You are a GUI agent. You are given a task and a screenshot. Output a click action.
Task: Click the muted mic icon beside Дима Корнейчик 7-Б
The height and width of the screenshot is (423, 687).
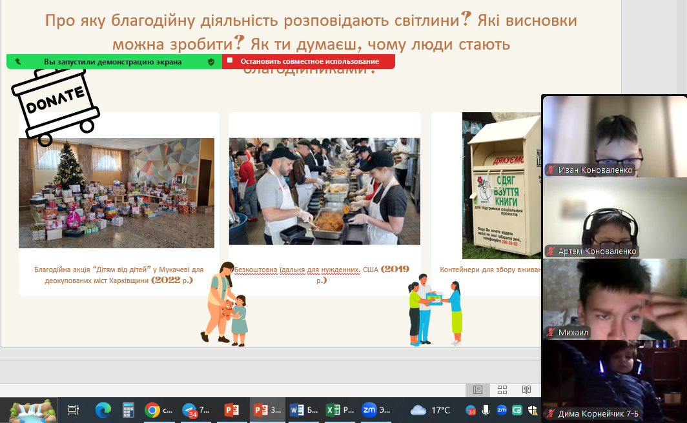click(x=551, y=413)
